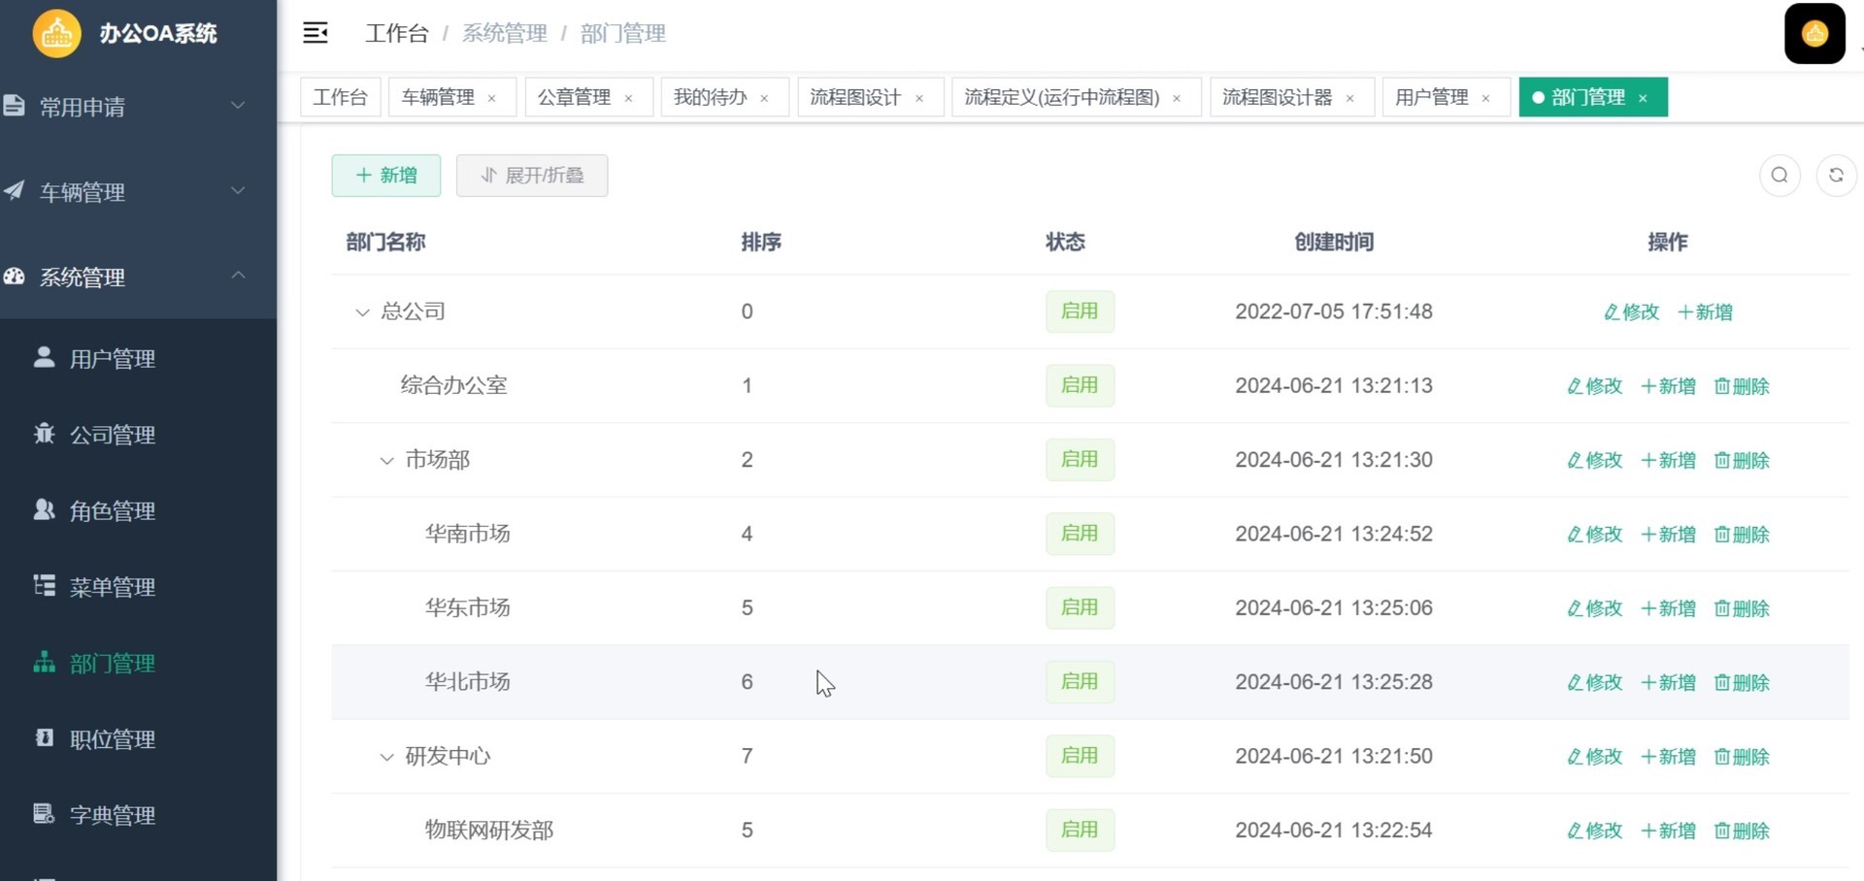
Task: Click the sidebar collapse hamburger icon
Action: pyautogui.click(x=316, y=33)
